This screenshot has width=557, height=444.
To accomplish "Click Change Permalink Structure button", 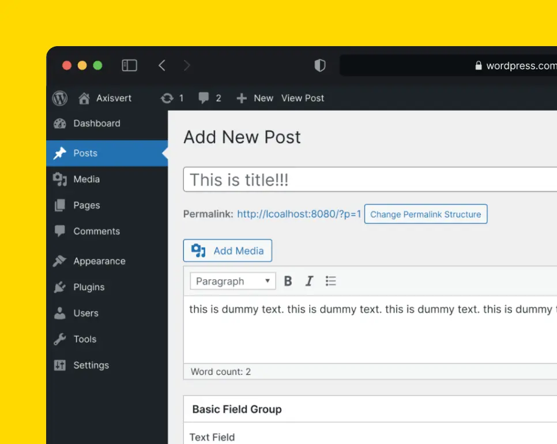I will coord(426,215).
